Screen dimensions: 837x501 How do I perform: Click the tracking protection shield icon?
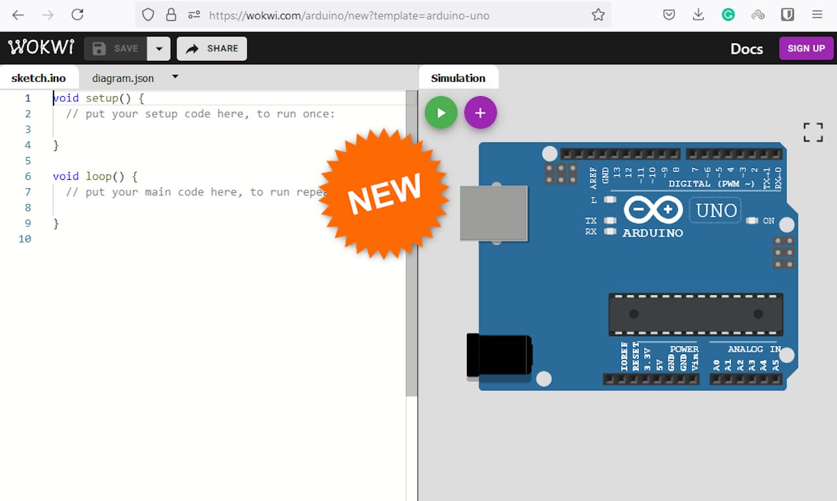(x=148, y=15)
